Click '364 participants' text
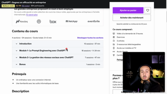This screenshot has width=167, height=94. (x=37, y=6)
